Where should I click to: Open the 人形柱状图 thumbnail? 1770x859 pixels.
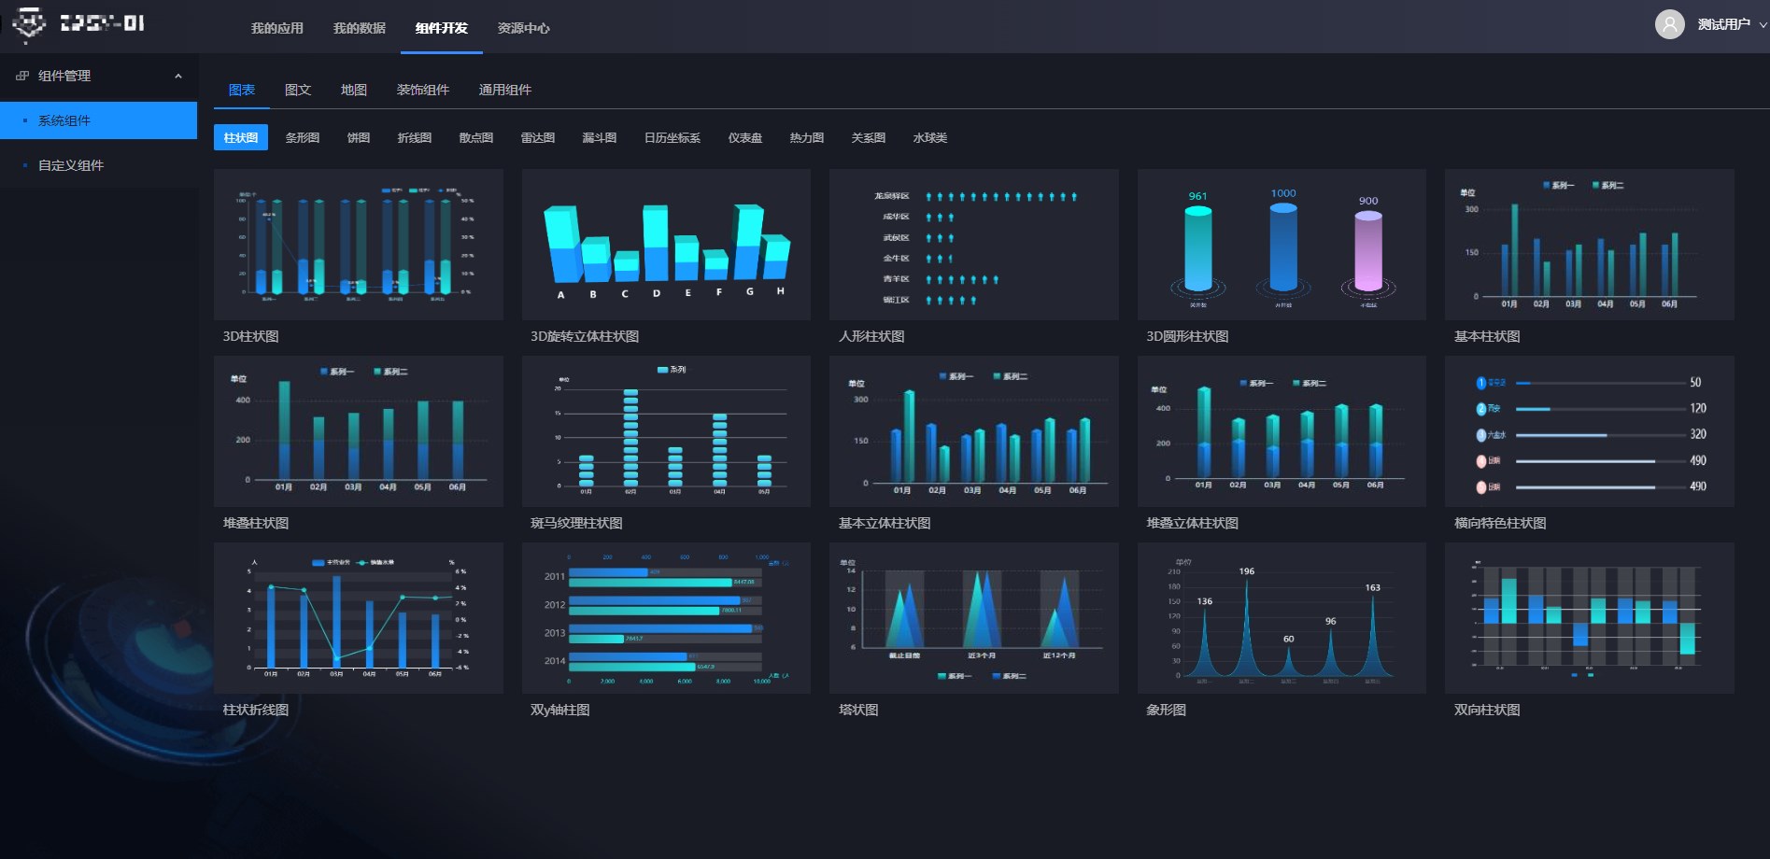(974, 245)
